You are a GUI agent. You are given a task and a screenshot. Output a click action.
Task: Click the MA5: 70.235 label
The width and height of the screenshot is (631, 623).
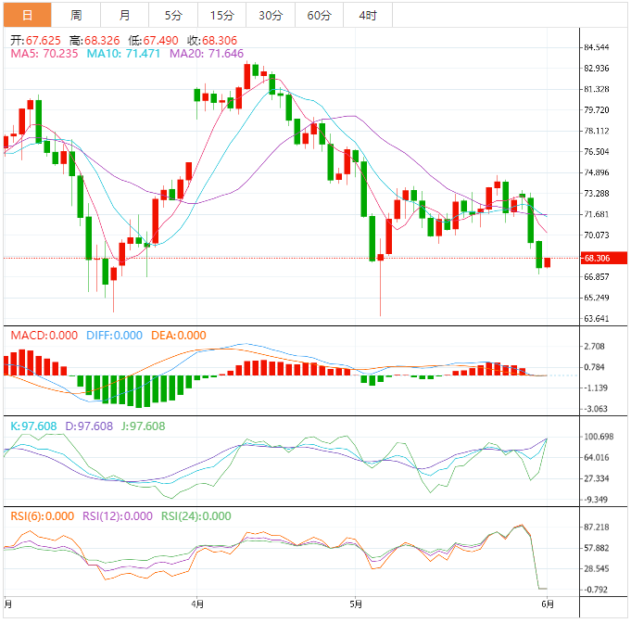point(44,54)
